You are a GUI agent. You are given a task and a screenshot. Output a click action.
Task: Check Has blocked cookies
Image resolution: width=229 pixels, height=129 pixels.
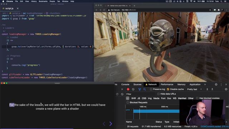point(197,98)
